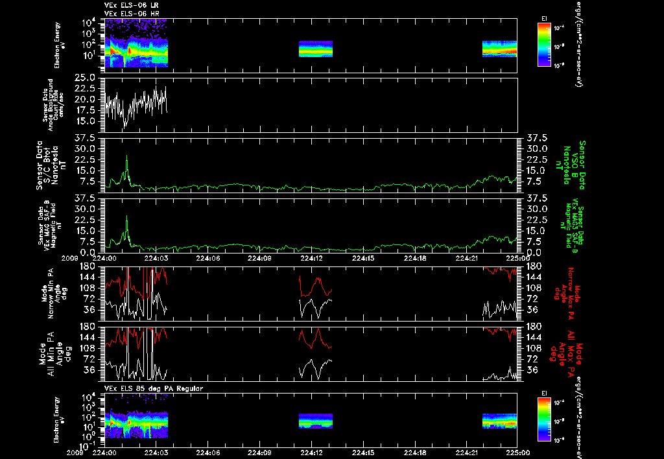Click "224:06" on the time axis under the magnetic field panel
The height and width of the screenshot is (459, 664).
[208, 258]
